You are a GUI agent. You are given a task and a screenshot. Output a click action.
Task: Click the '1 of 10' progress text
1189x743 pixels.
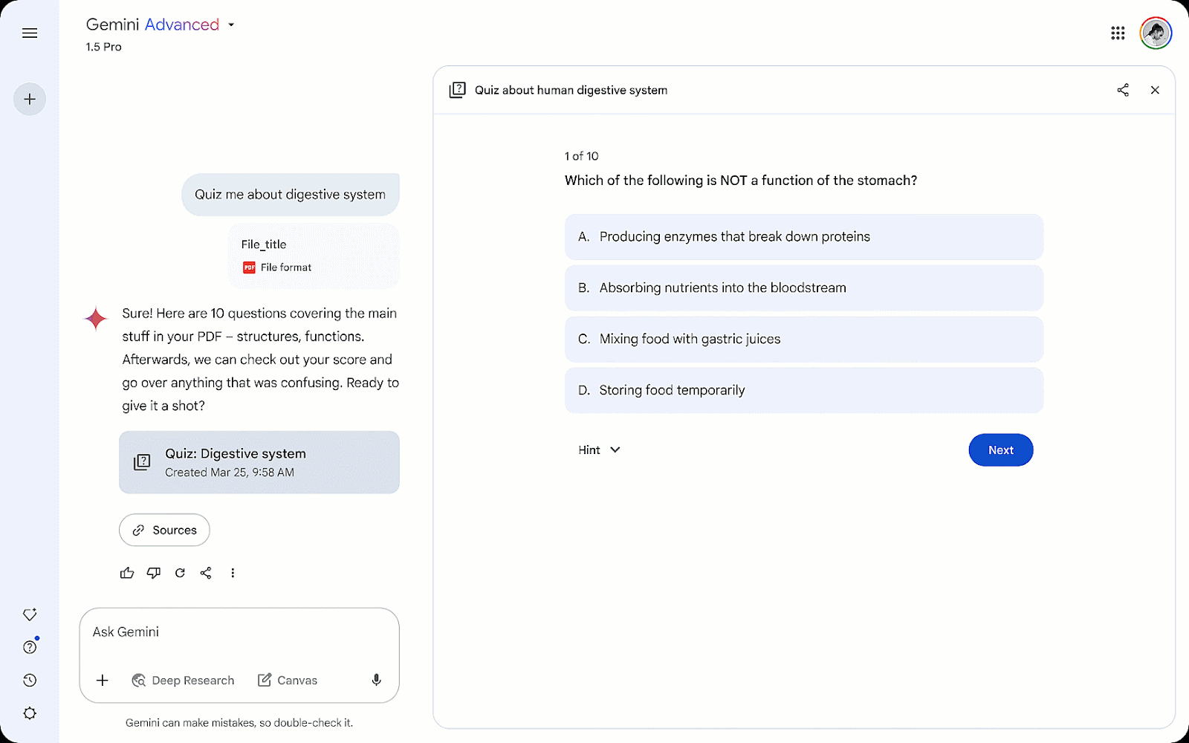tap(582, 156)
